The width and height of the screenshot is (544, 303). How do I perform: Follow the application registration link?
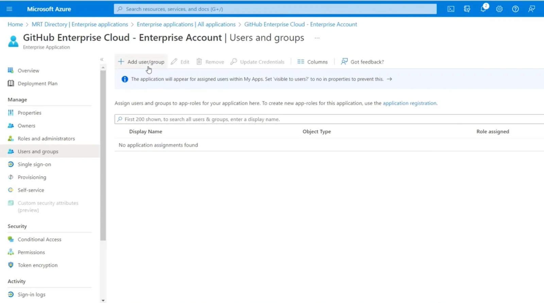click(410, 103)
